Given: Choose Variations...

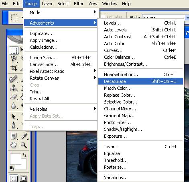Looking at the screenshot, I should 140,178.
